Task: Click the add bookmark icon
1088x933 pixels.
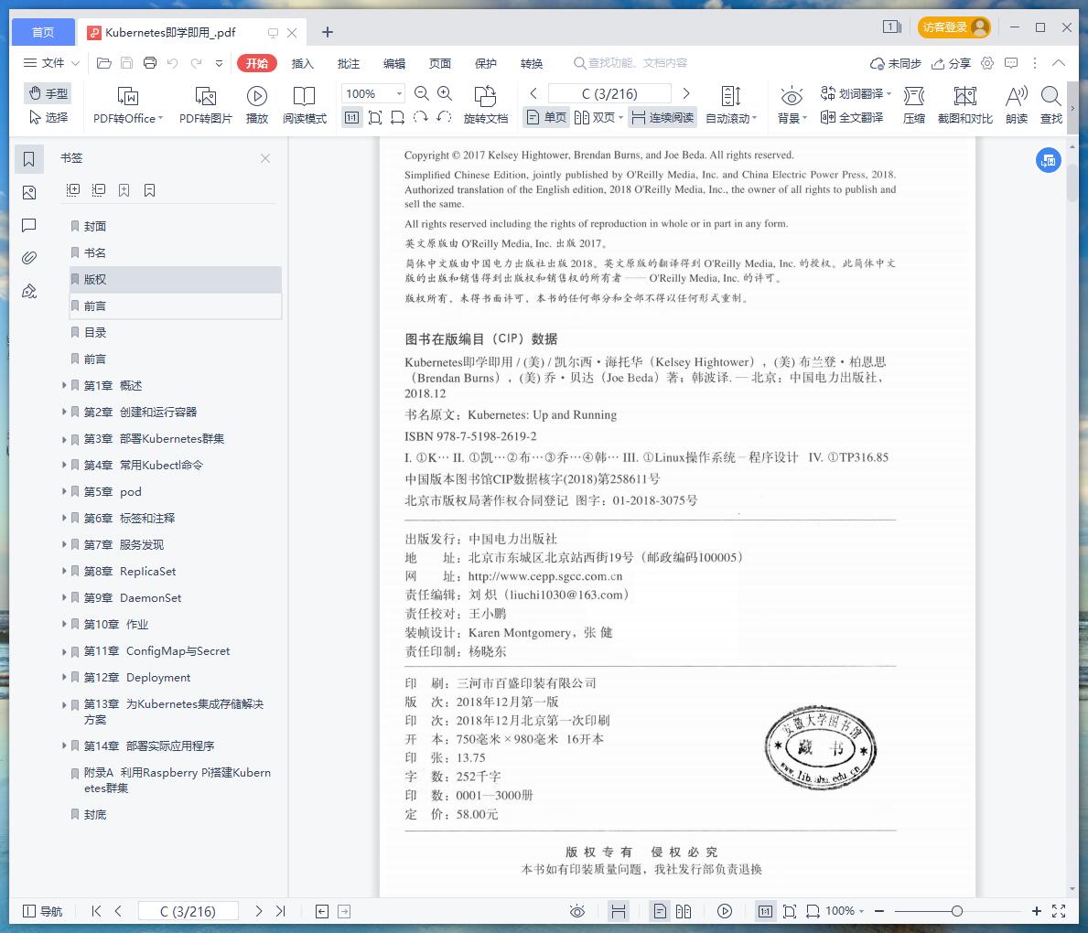Action: click(x=124, y=190)
